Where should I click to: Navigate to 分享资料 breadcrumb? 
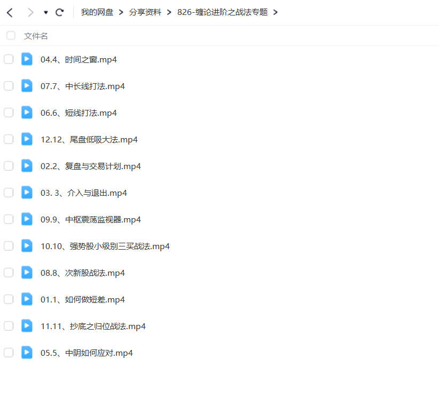(x=145, y=12)
